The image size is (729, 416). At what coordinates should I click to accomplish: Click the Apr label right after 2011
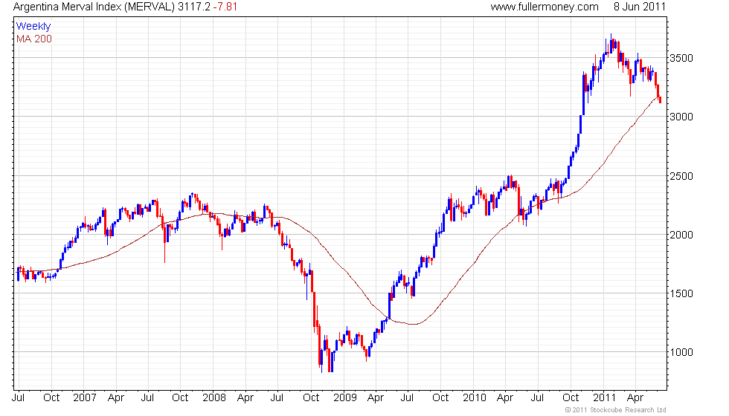point(635,398)
